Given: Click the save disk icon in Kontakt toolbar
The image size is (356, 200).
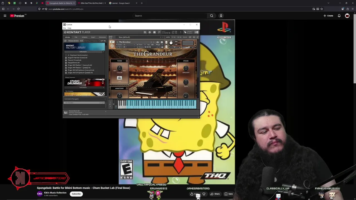Looking at the screenshot, I should pos(145,32).
